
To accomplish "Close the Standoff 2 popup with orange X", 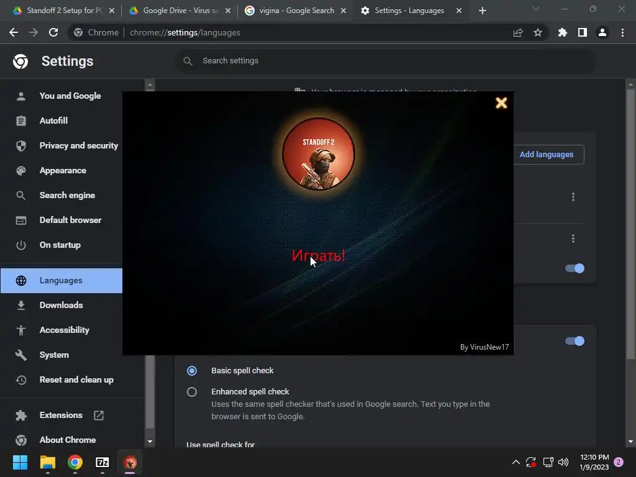I will [x=501, y=102].
